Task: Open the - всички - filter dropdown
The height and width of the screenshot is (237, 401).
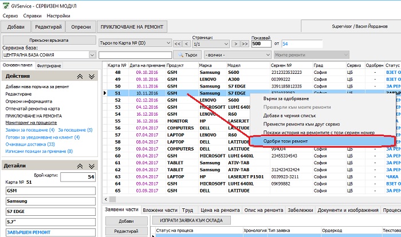Action: 238,55
